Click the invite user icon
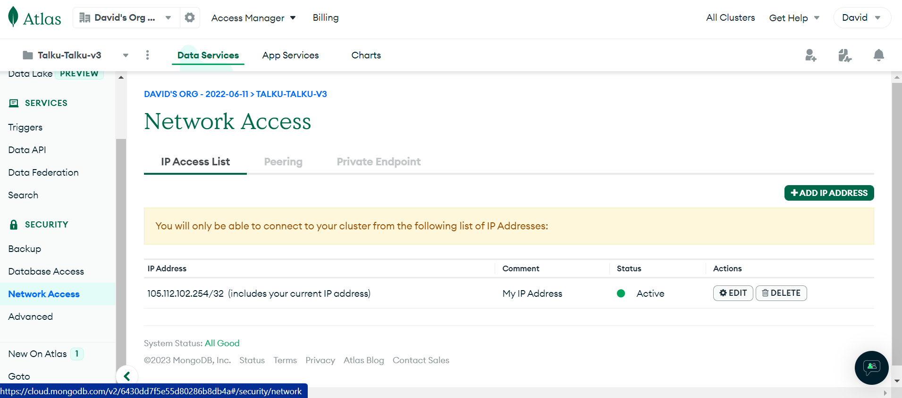902x398 pixels. click(x=810, y=55)
